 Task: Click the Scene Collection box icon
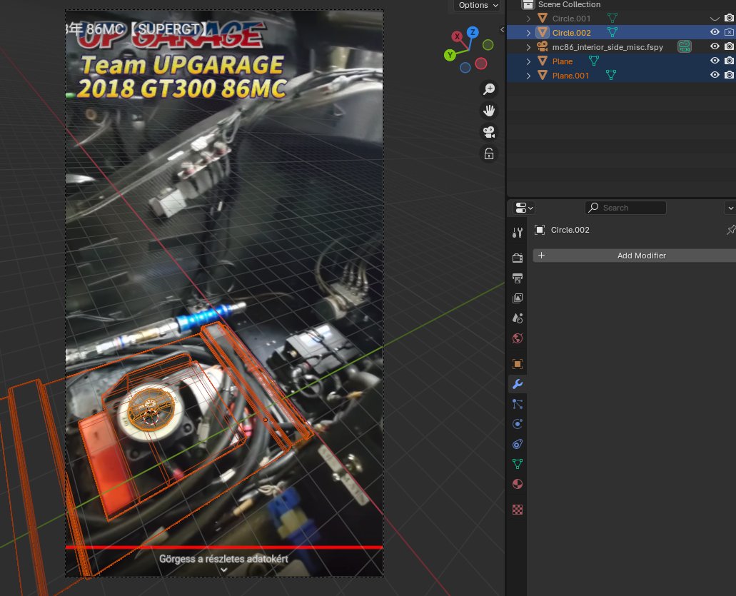pos(528,5)
